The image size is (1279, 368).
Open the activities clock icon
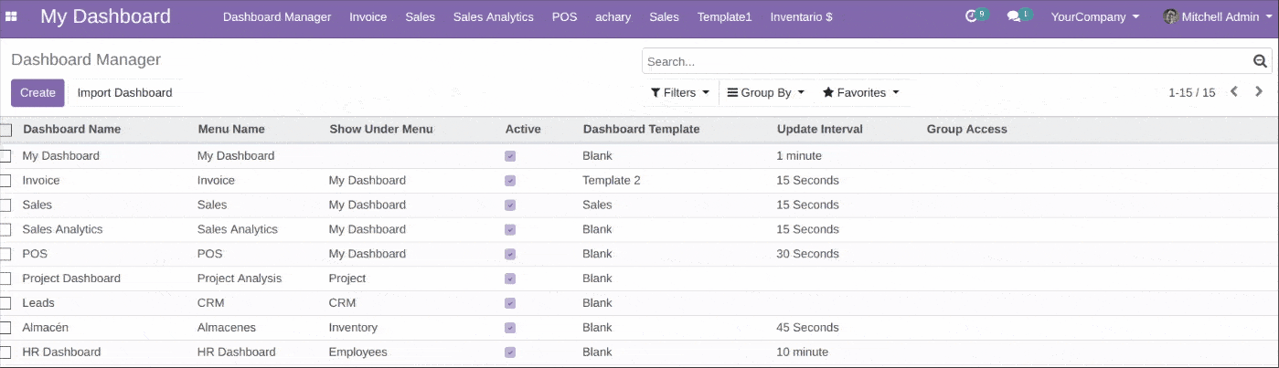(972, 16)
